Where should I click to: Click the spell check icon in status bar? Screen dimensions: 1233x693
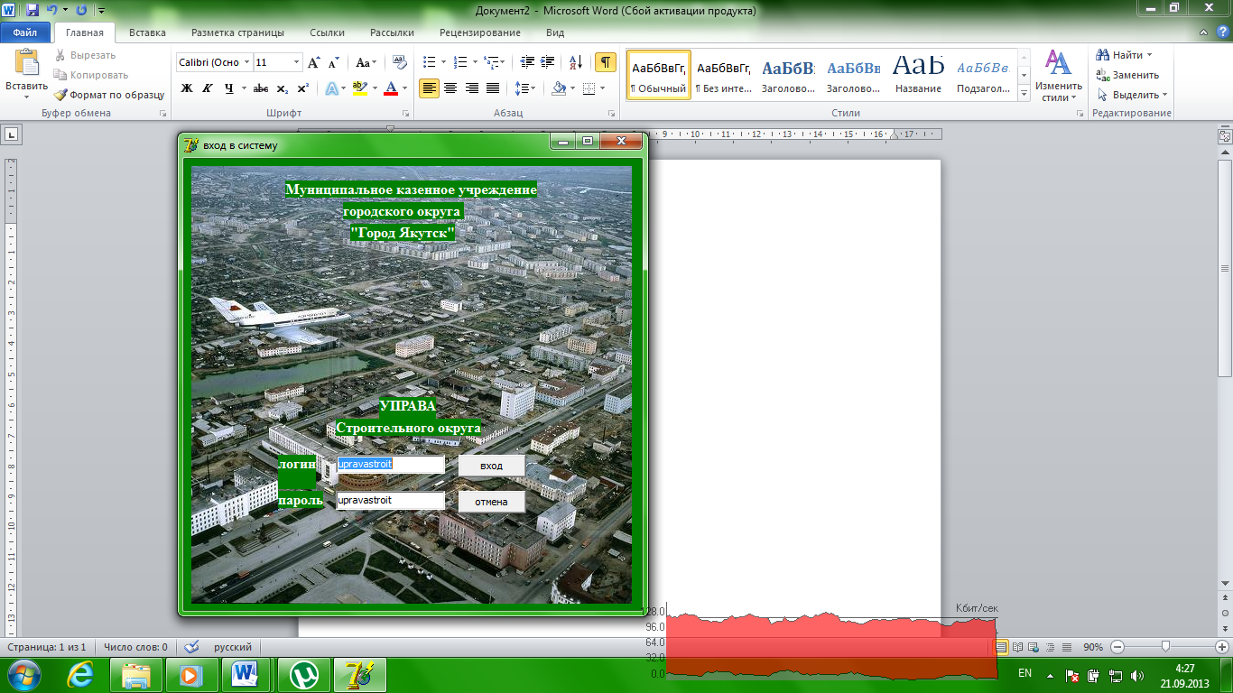[x=190, y=647]
